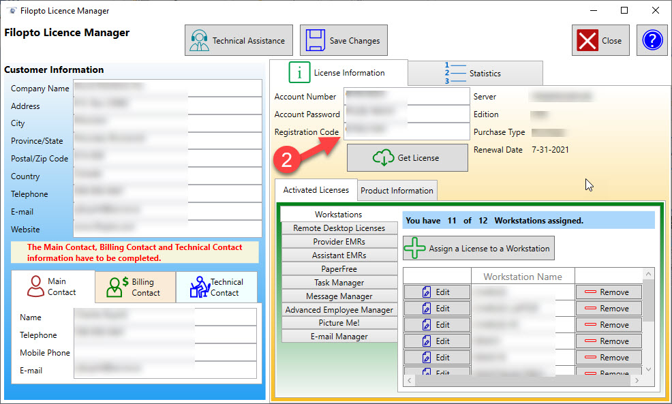Remove the third workstation in the list
Screen dimensions: 672x404
coord(609,325)
